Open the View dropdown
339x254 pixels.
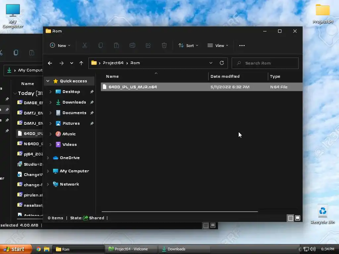pos(218,46)
